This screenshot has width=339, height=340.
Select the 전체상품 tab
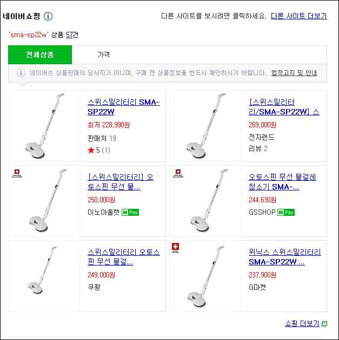pyautogui.click(x=40, y=55)
